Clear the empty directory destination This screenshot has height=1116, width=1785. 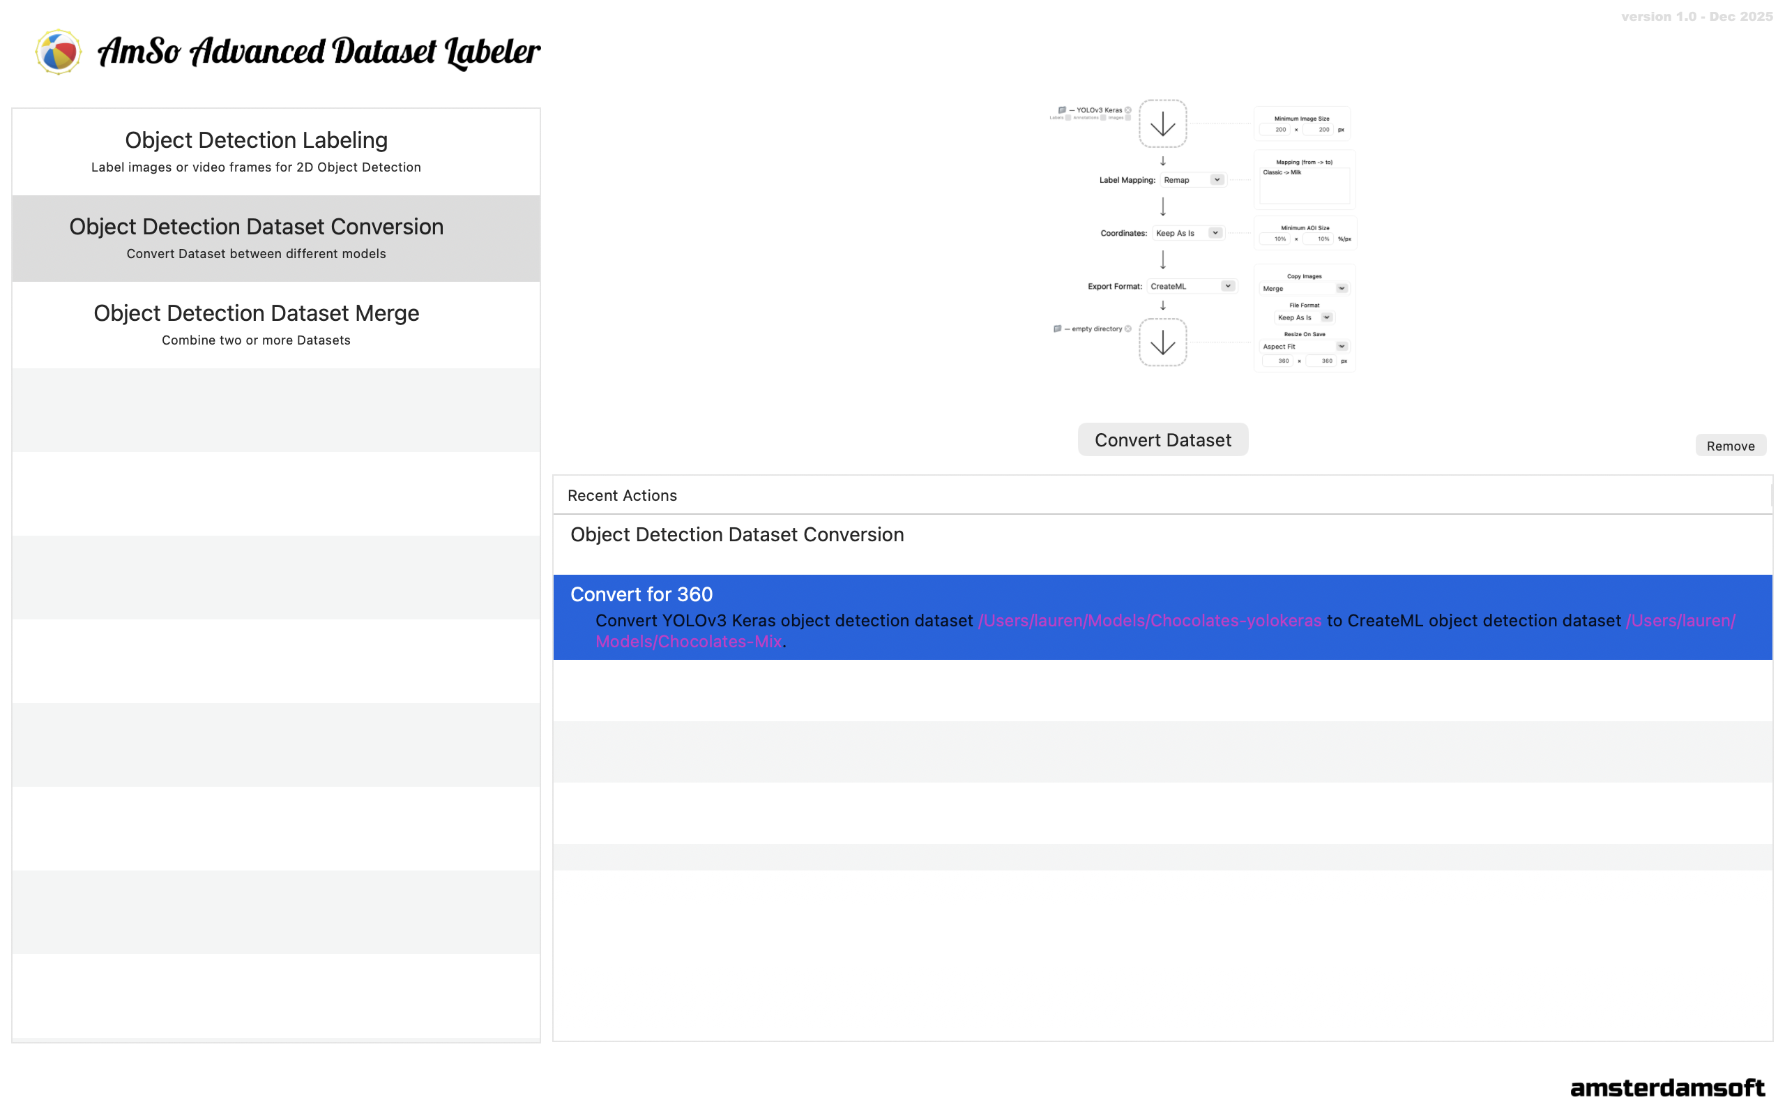(1127, 329)
